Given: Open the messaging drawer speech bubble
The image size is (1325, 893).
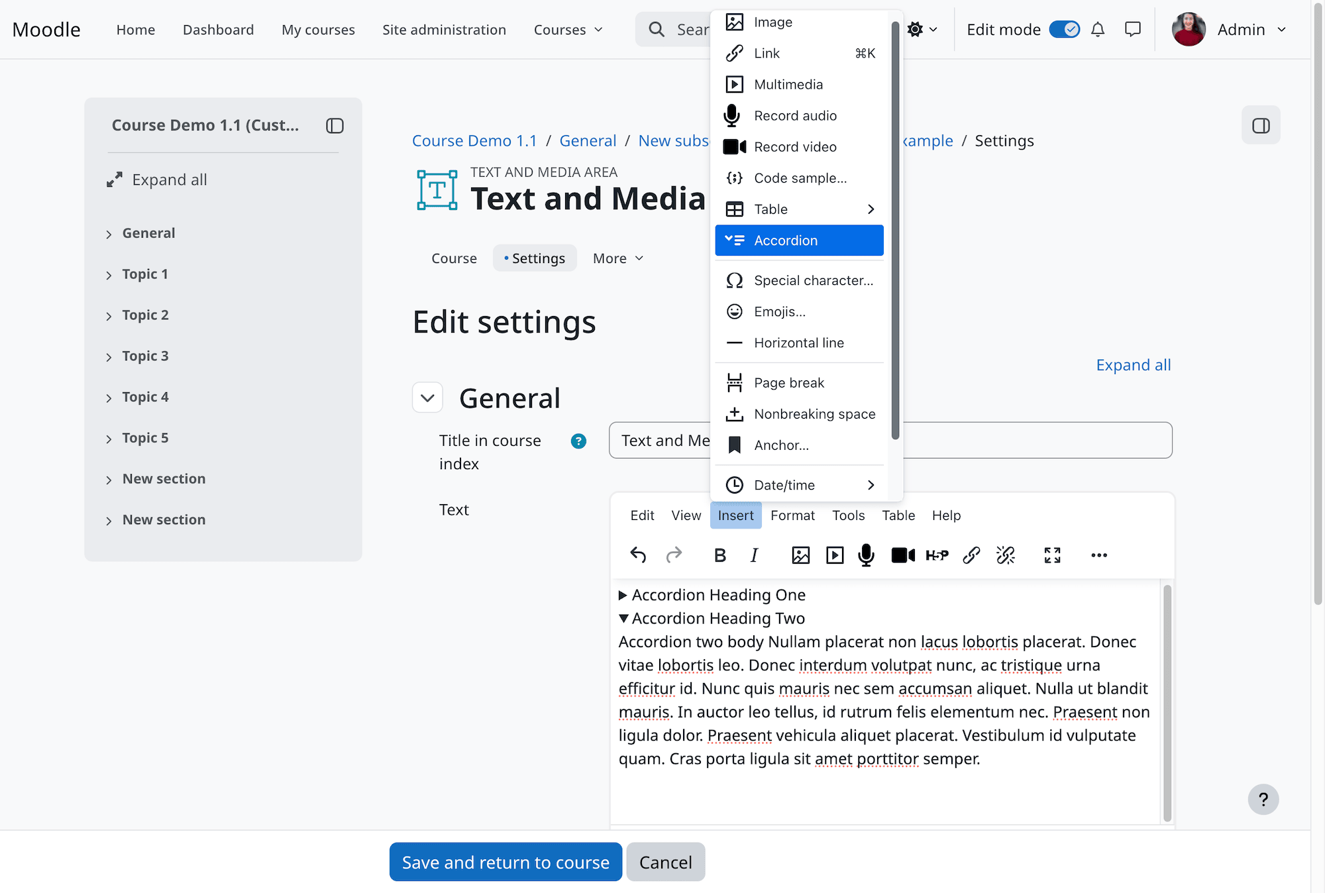Looking at the screenshot, I should (x=1133, y=29).
